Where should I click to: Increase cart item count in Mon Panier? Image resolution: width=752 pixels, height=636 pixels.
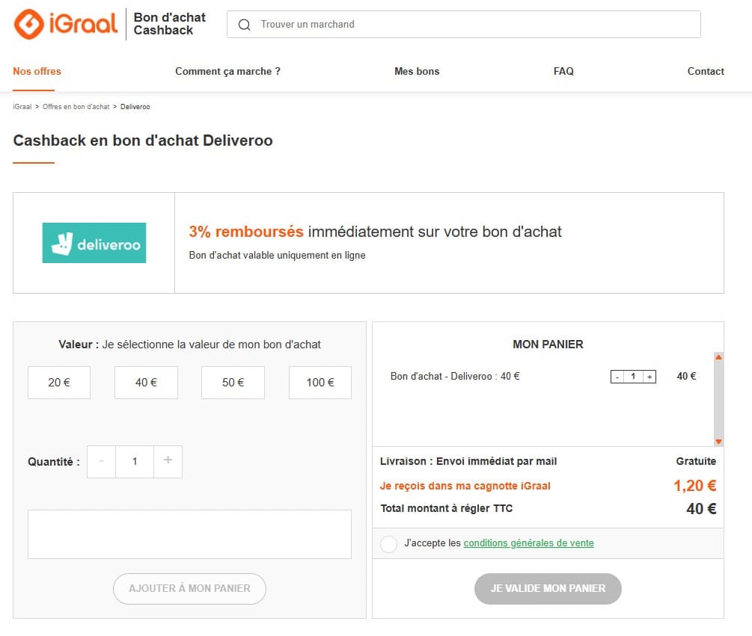650,376
